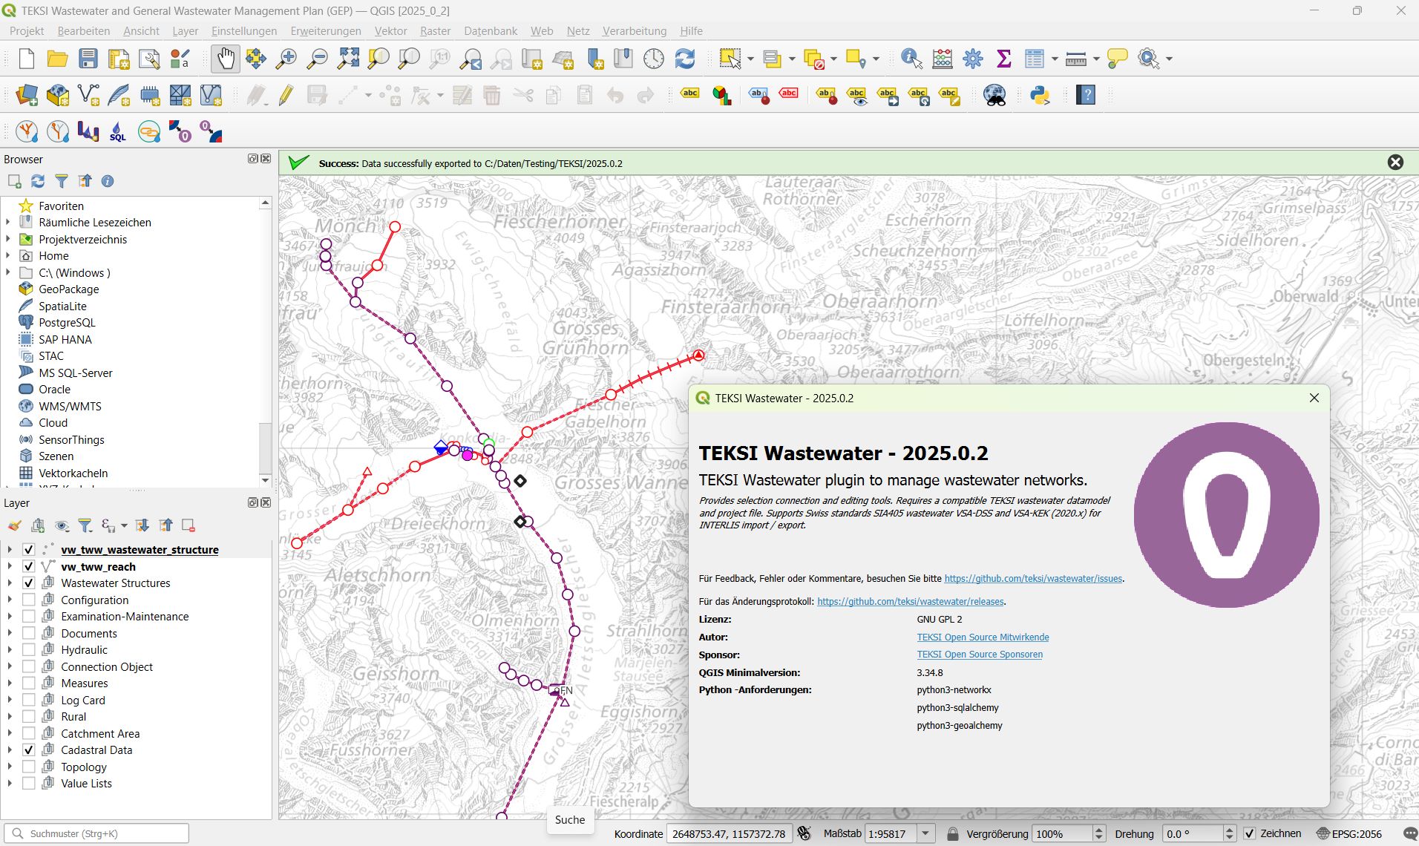This screenshot has width=1419, height=846.
Task: Expand the Catchment Area layer group
Action: (x=10, y=733)
